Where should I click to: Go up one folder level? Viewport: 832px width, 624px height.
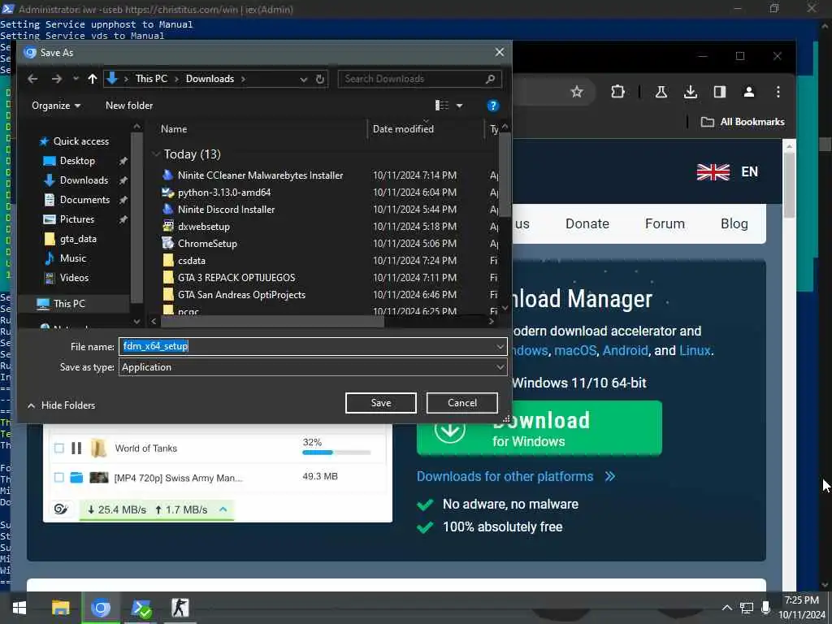point(93,79)
